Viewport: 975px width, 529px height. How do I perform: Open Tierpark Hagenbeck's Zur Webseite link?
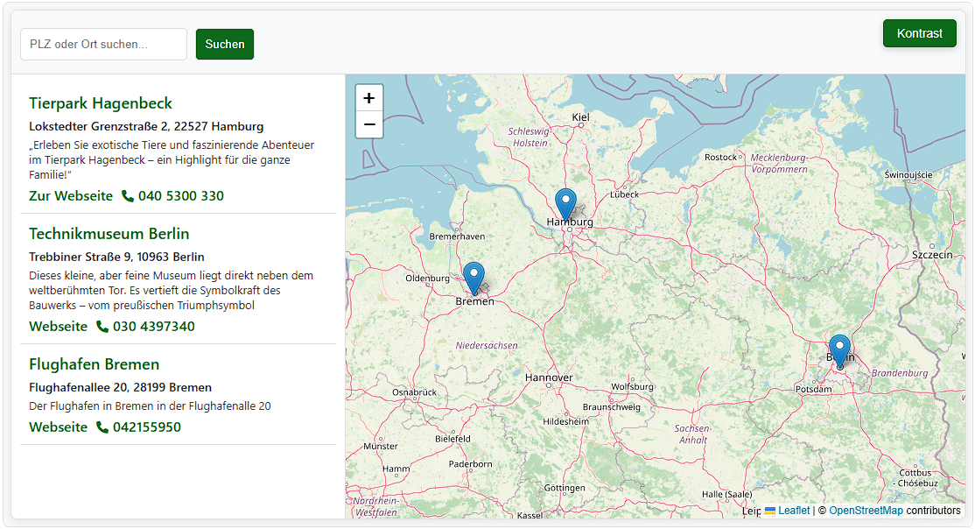point(71,196)
